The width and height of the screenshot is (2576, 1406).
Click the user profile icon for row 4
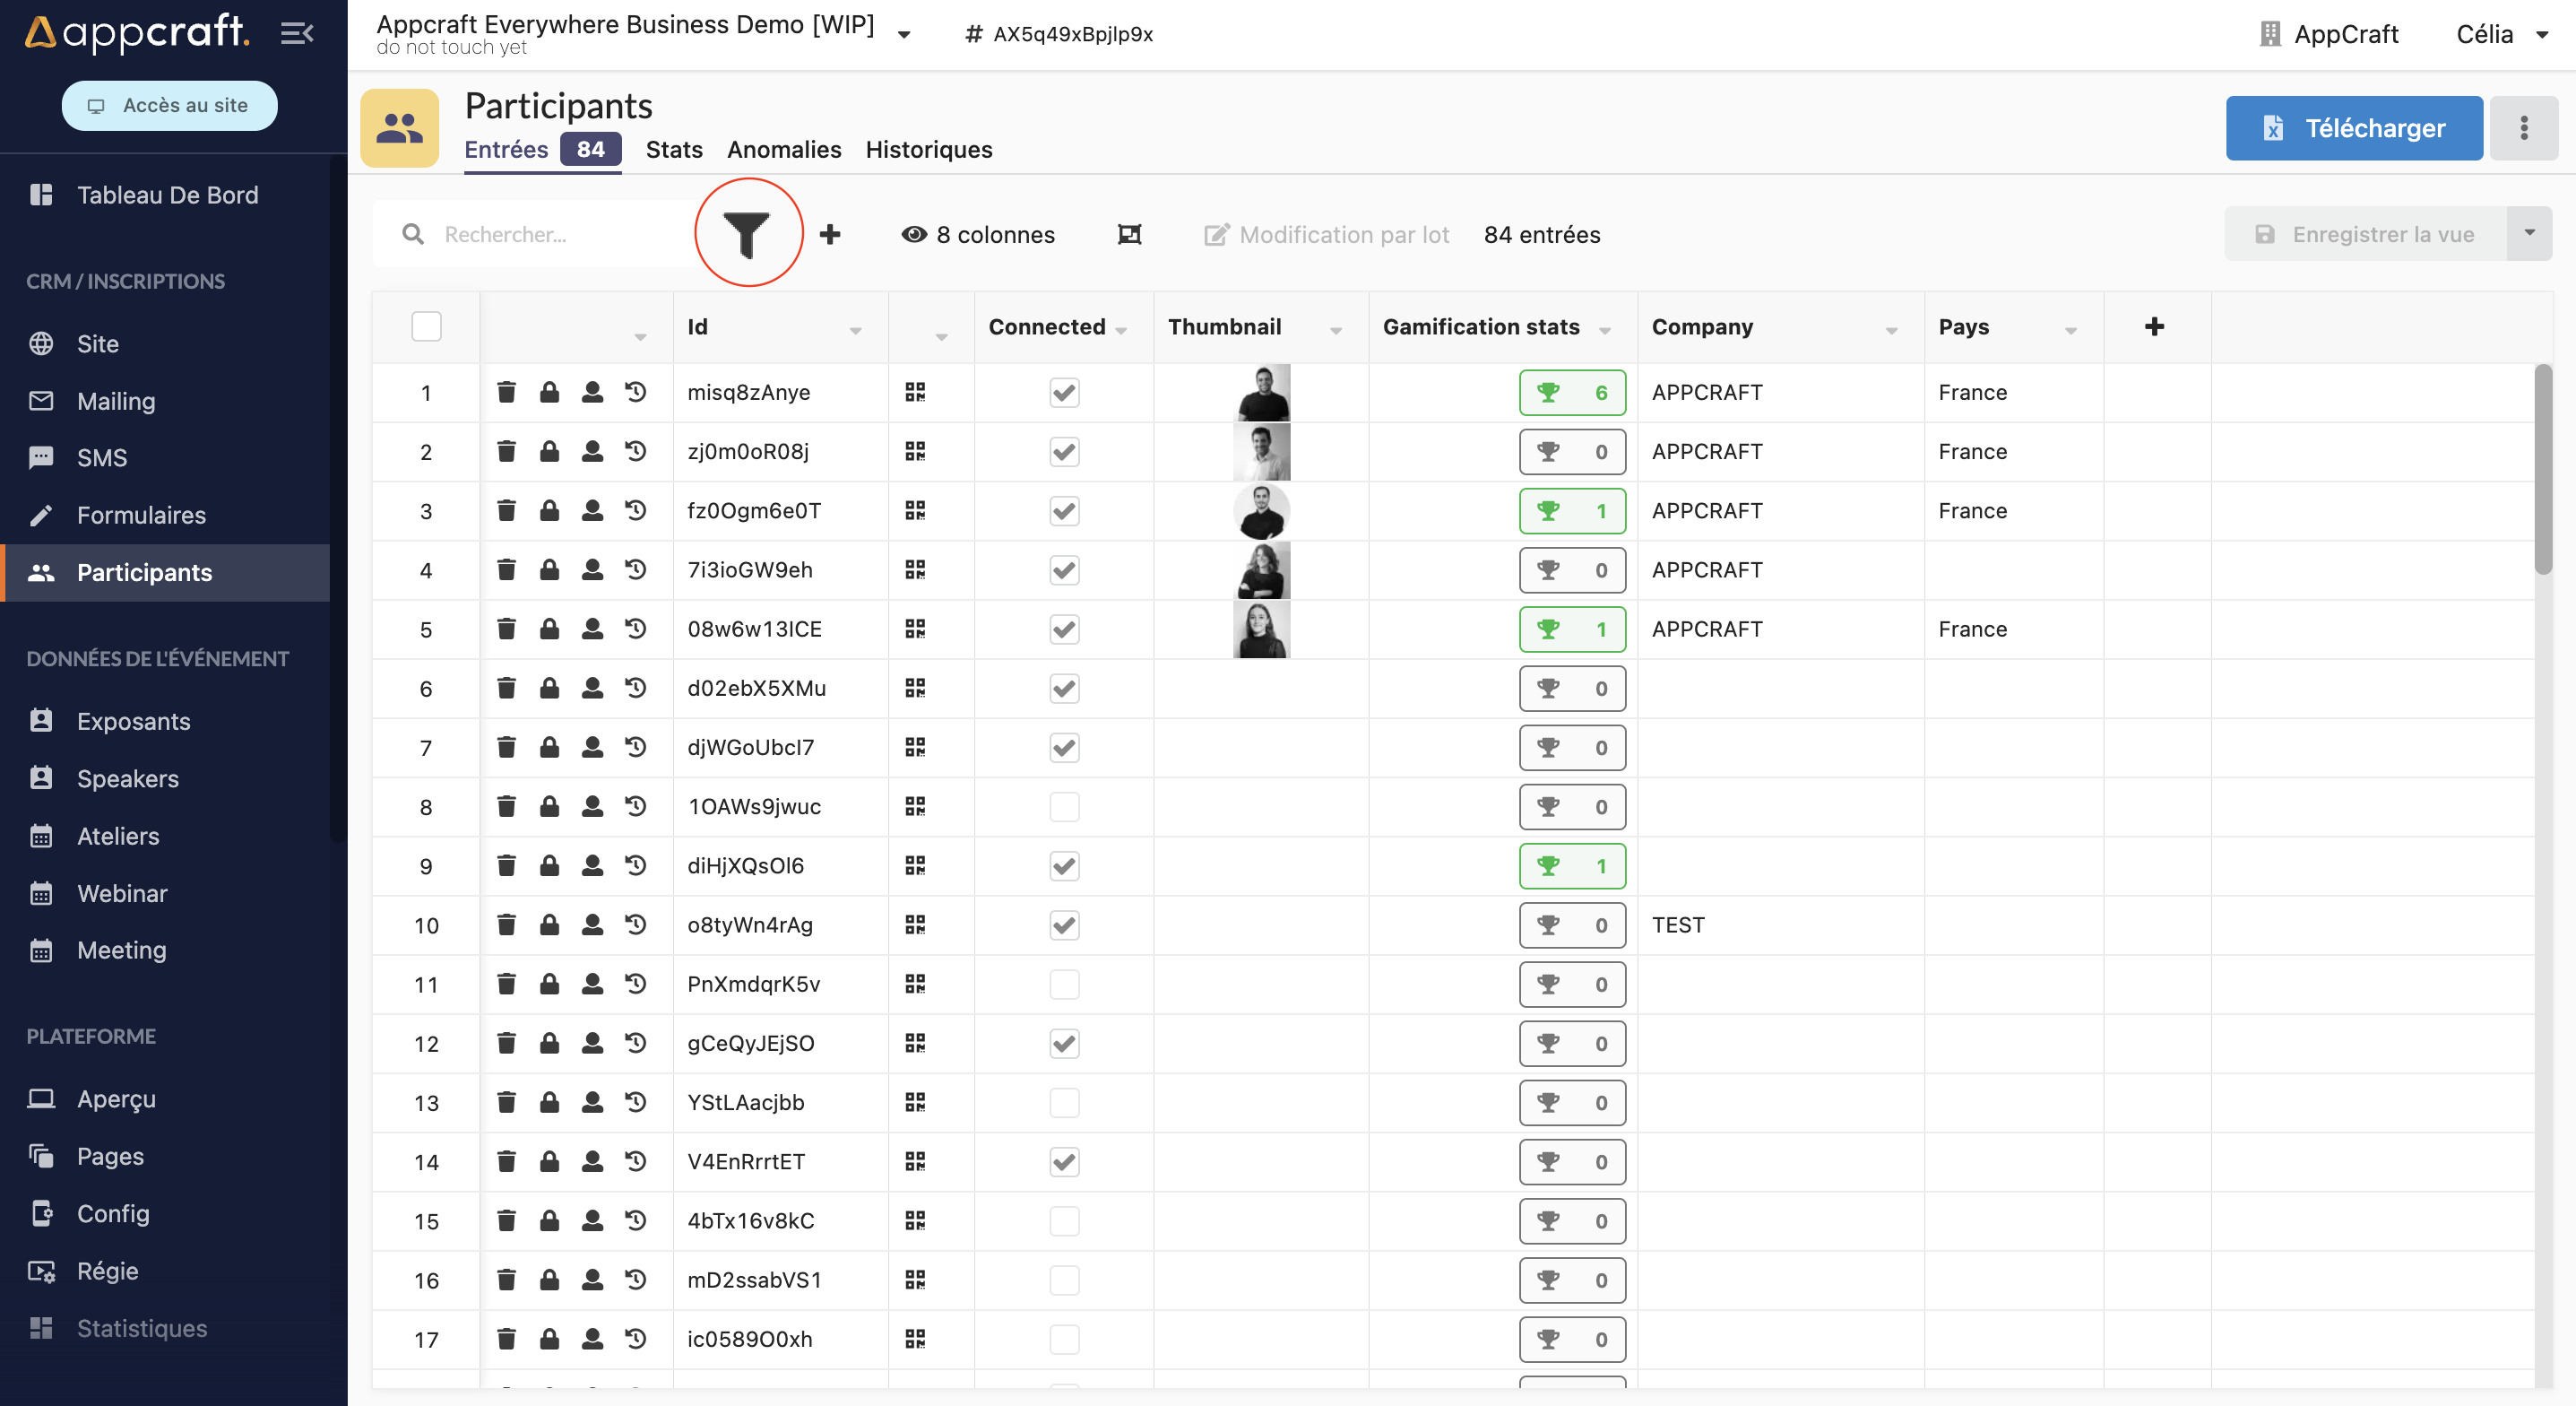tap(593, 569)
